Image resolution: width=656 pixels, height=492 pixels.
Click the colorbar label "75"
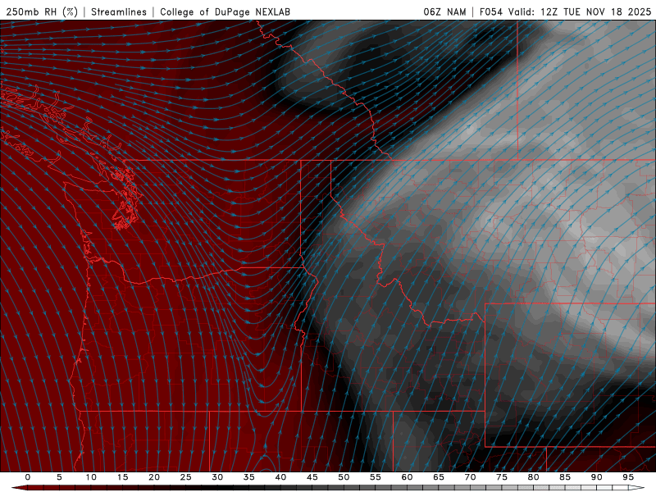point(502,477)
